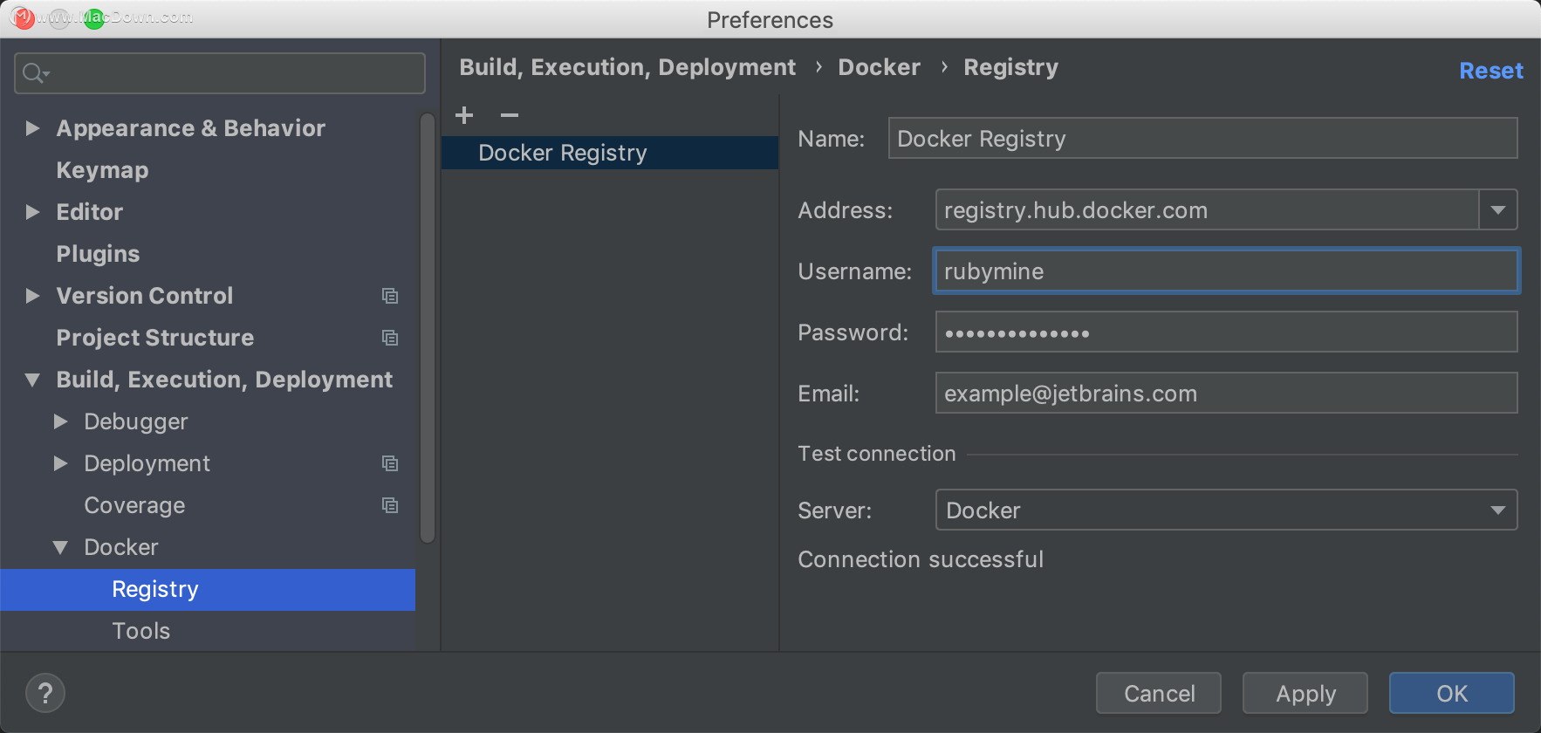
Task: Click Connection successful status text
Action: pos(921,559)
